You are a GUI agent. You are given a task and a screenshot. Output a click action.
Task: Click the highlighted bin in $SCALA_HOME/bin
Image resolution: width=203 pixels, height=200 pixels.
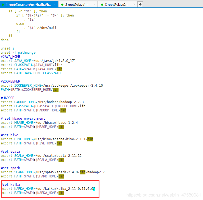tap(61, 160)
